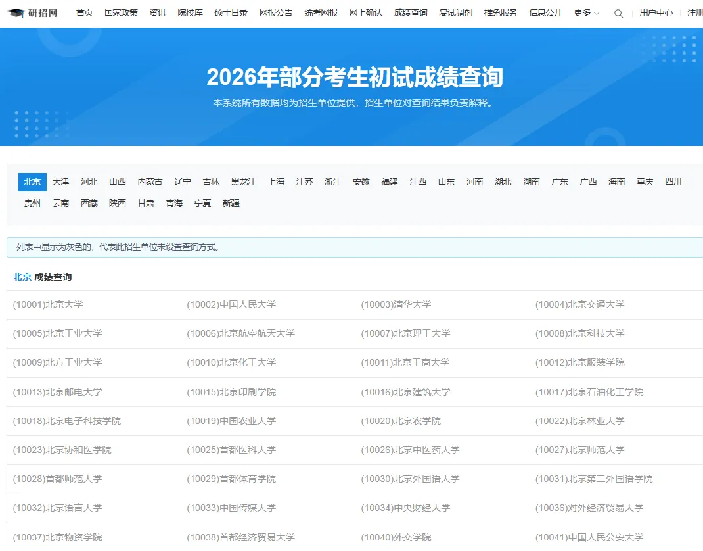The width and height of the screenshot is (703, 551).
Task: Click the 研招网 logo icon
Action: [33, 13]
